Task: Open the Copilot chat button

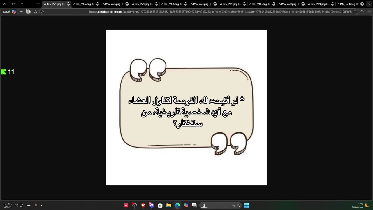Action: (9, 12)
